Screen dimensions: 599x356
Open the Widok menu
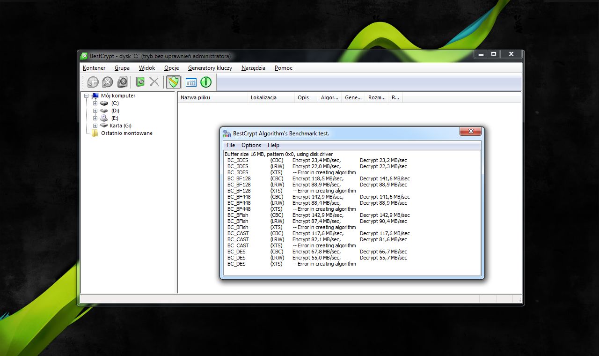pyautogui.click(x=147, y=68)
